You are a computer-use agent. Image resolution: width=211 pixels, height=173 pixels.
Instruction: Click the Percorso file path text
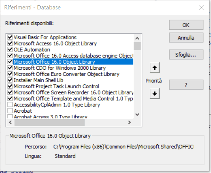pyautogui.click(x=124, y=147)
